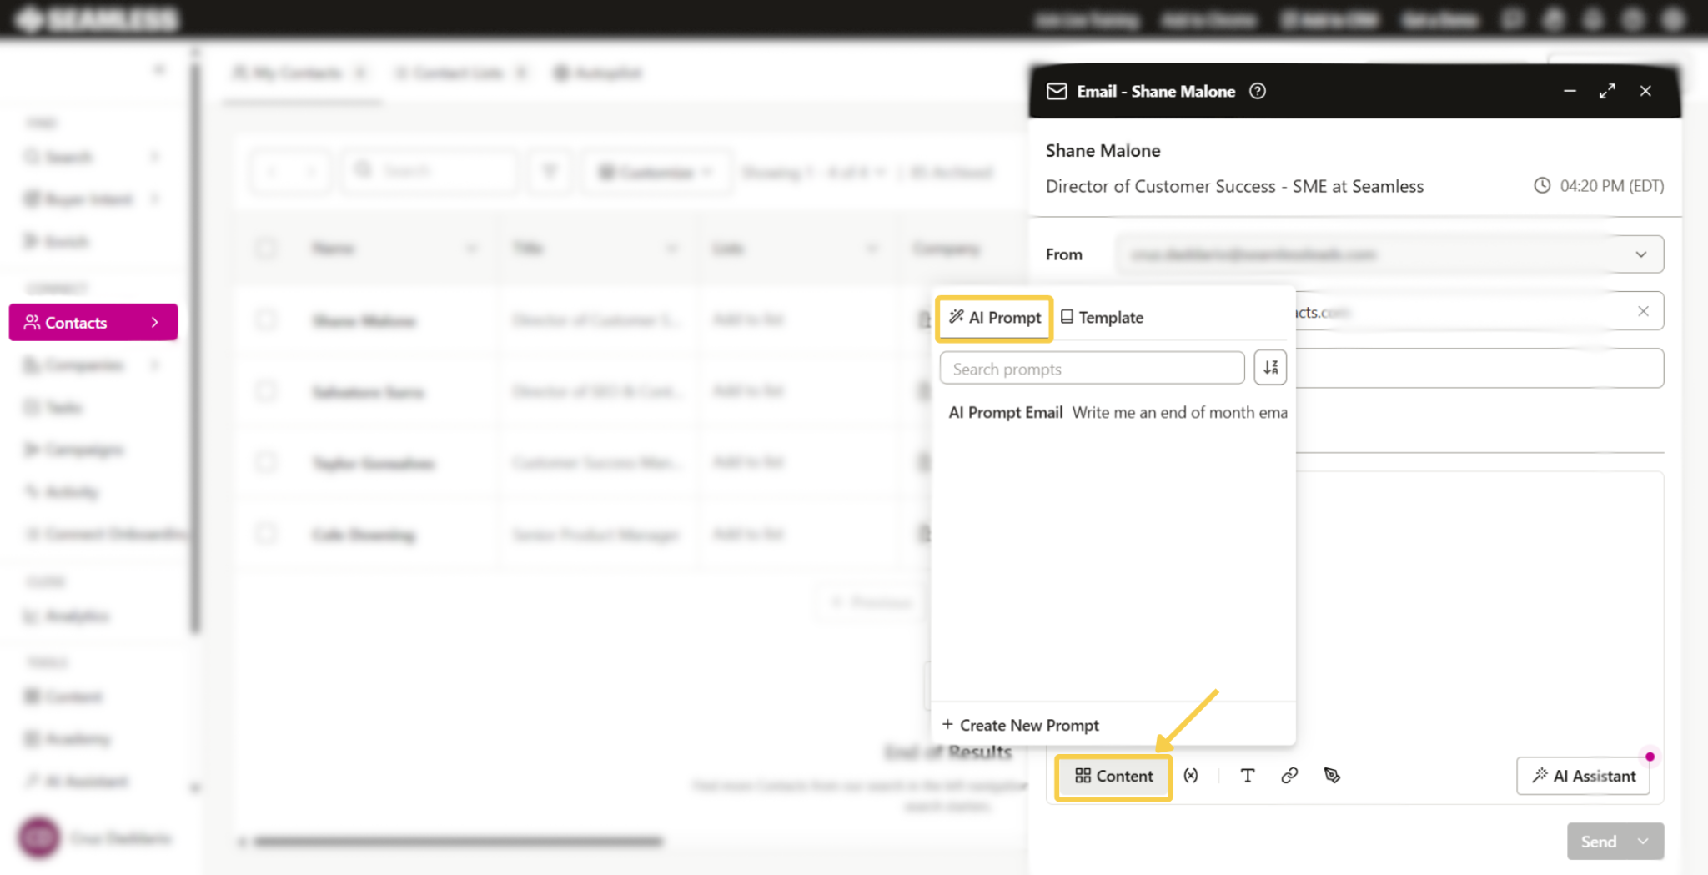1708x875 pixels.
Task: Toggle alphabetical sort of prompts
Action: pos(1270,368)
